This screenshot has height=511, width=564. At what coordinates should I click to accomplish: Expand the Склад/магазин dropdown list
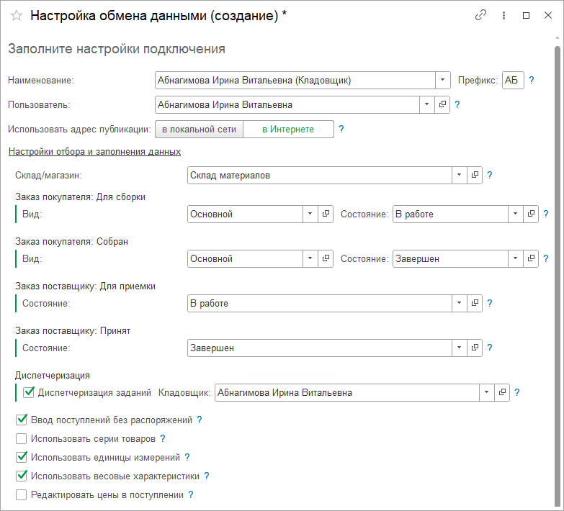460,175
